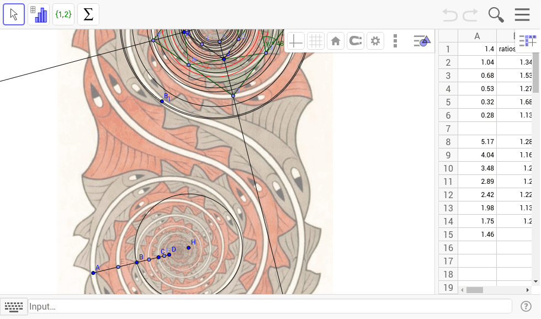This screenshot has width=541, height=319.
Task: Click spreadsheet scroll-down arrow
Action: point(536,281)
